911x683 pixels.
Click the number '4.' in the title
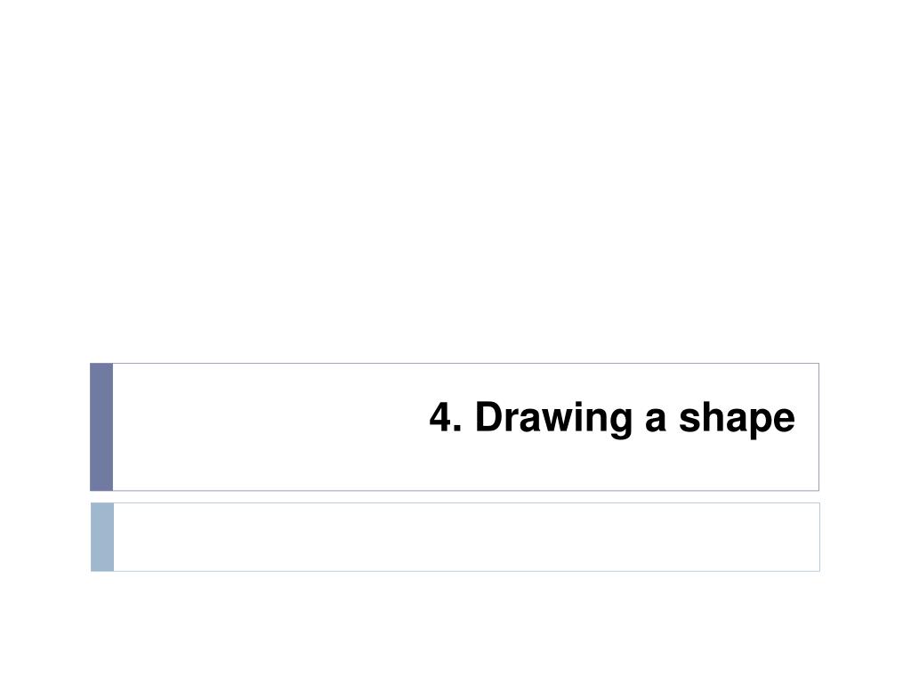click(x=445, y=416)
